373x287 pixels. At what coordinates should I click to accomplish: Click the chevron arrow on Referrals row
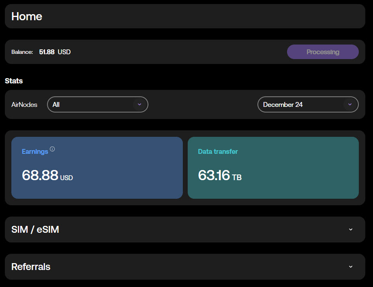click(351, 267)
